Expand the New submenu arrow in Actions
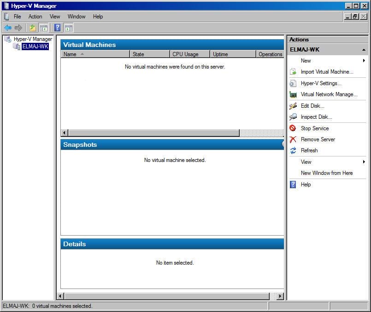Image resolution: width=371 pixels, height=312 pixels. pos(364,61)
